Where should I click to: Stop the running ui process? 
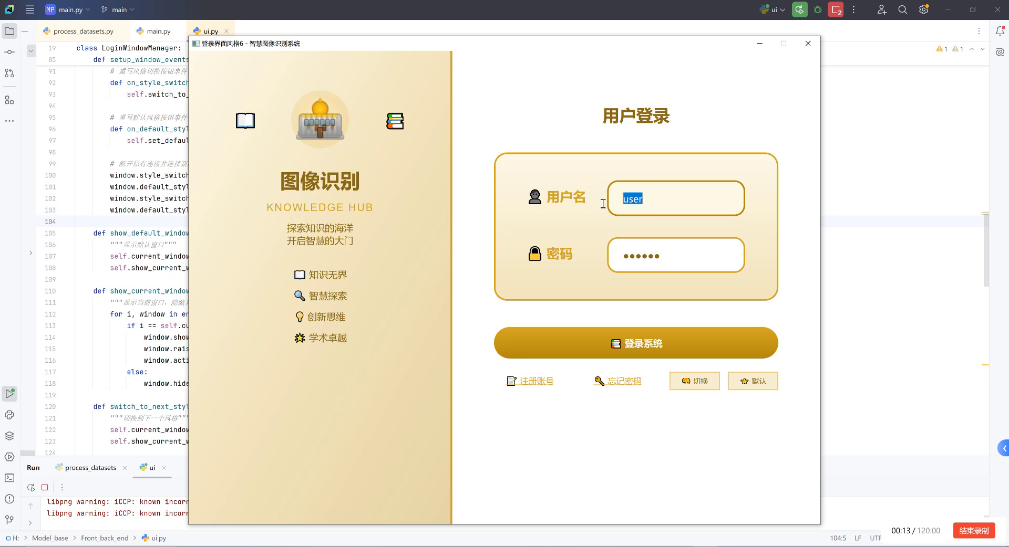coord(836,9)
